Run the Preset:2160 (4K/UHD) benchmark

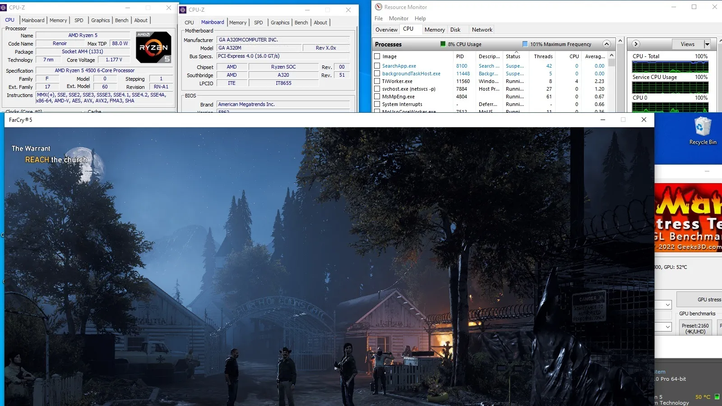[x=695, y=328]
